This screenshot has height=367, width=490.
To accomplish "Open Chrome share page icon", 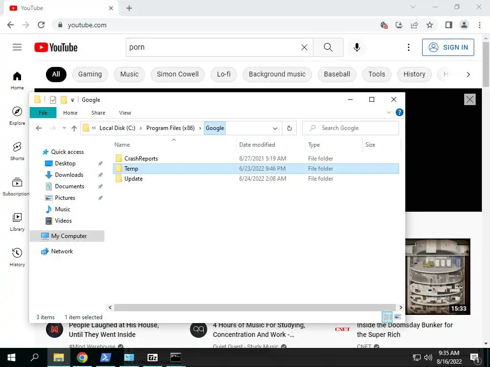I will [x=414, y=25].
